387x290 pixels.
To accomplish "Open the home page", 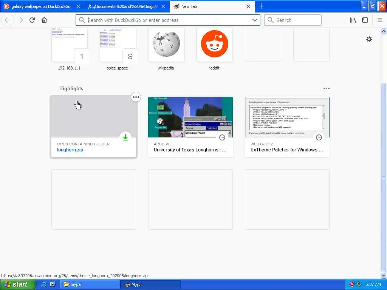I will coord(44,20).
